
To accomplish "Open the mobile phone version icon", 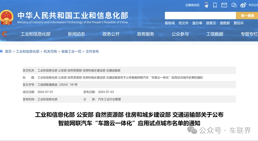I will [215, 5].
